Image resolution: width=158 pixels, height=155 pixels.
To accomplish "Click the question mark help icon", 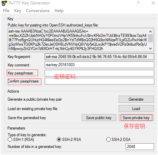I will coord(138,3).
